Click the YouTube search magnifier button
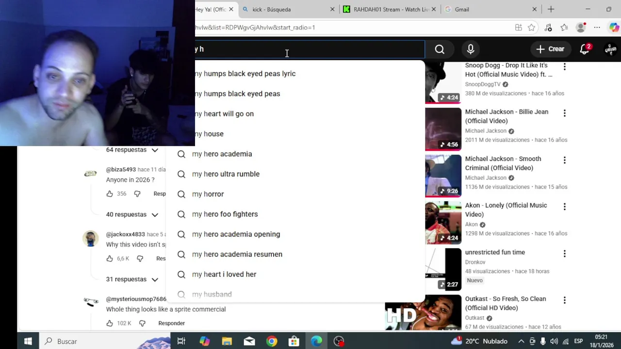This screenshot has width=621, height=349. click(x=440, y=49)
